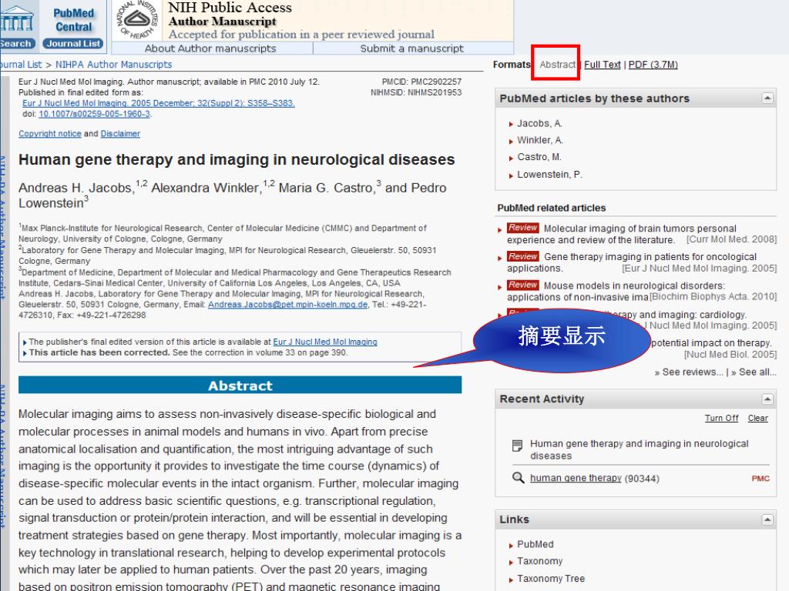This screenshot has width=789, height=591.
Task: Open the PDF (3.7M) version
Action: point(653,65)
